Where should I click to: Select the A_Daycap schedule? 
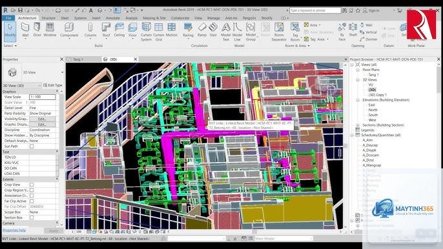[370, 145]
